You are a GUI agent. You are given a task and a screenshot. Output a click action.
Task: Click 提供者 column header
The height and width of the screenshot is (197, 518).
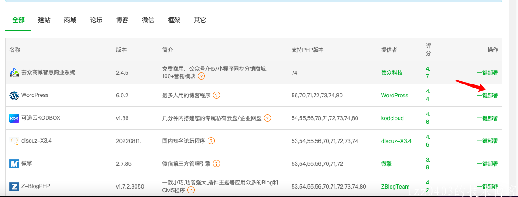[x=389, y=50]
